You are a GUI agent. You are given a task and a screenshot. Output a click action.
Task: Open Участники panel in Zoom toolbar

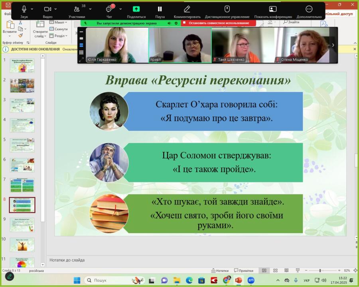[77, 12]
